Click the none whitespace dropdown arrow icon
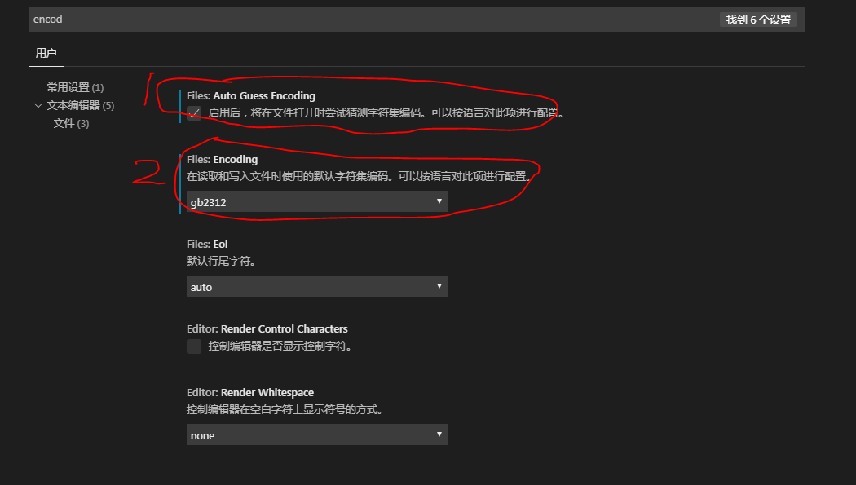This screenshot has height=485, width=856. tap(441, 434)
